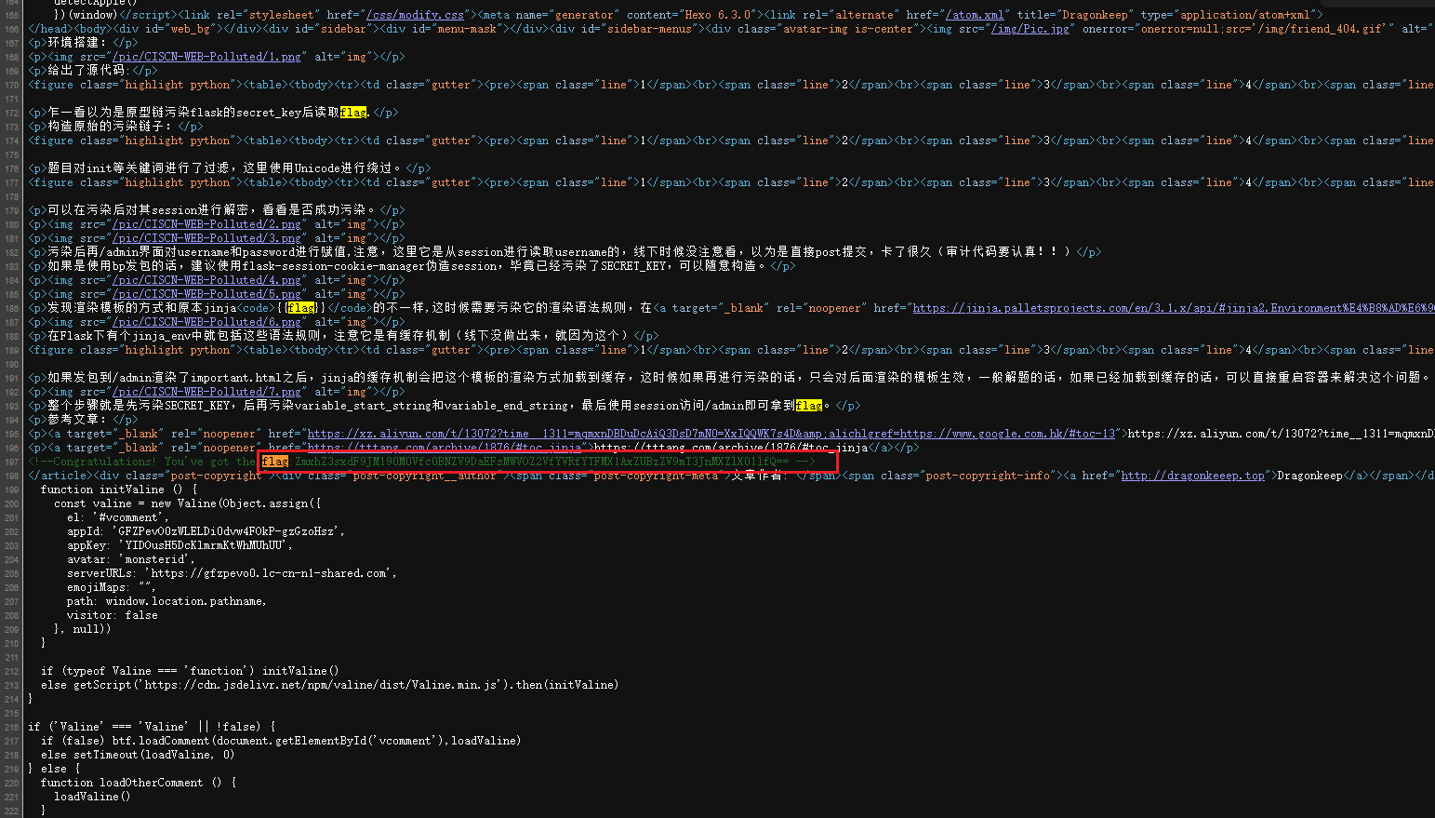Image resolution: width=1435 pixels, height=818 pixels.
Task: Click line number 186 in the gutter
Action: point(11,309)
